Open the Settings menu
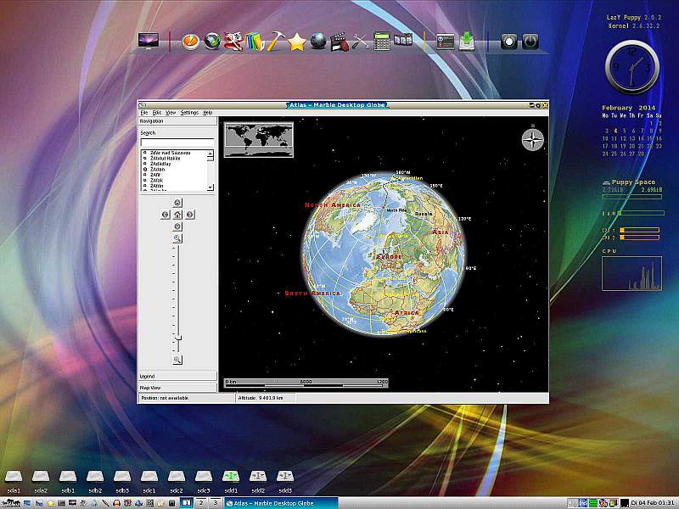679x509 pixels. click(x=189, y=113)
